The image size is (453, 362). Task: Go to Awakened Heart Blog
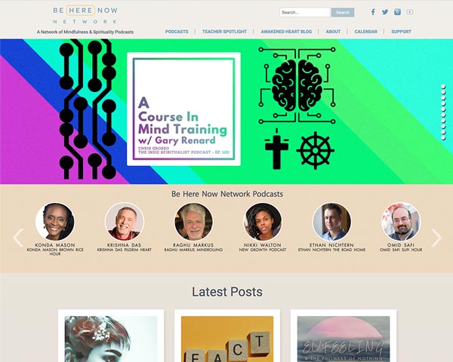286,32
